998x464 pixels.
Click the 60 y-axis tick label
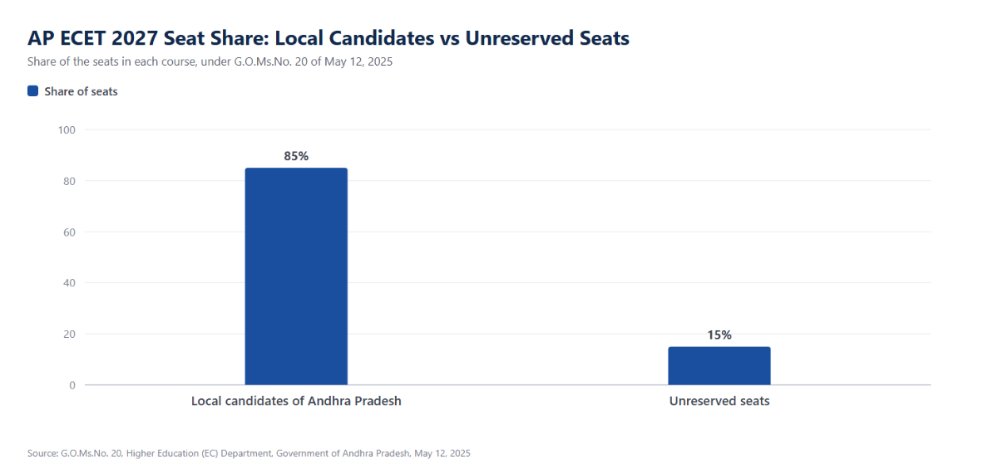(70, 232)
